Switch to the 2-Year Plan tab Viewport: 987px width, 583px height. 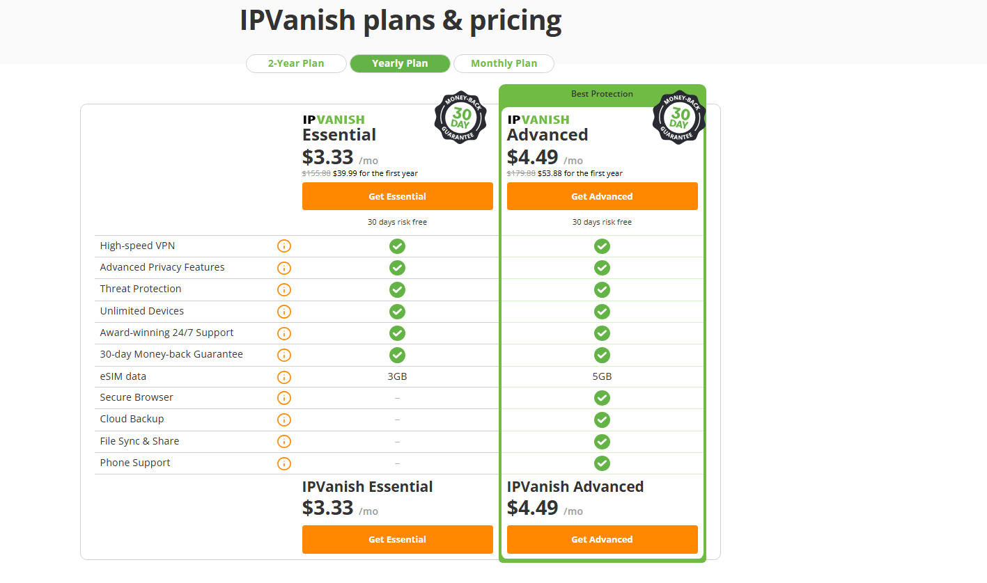296,63
